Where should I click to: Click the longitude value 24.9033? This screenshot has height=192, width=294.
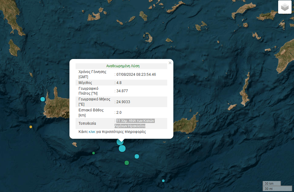point(123,102)
